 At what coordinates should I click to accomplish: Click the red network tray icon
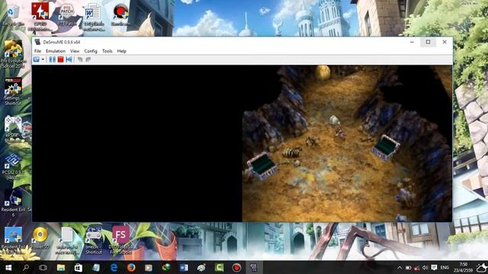click(417, 268)
